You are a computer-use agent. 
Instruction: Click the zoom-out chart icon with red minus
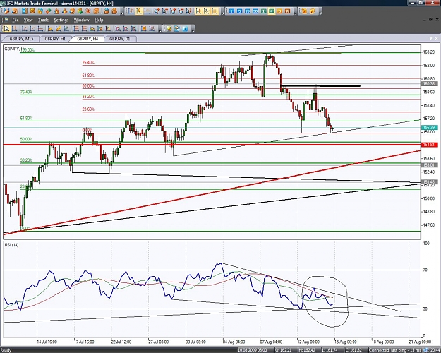click(x=165, y=11)
